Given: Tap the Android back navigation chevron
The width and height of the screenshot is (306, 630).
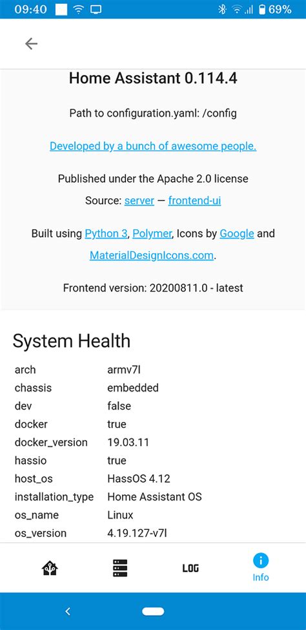Looking at the screenshot, I should [68, 611].
